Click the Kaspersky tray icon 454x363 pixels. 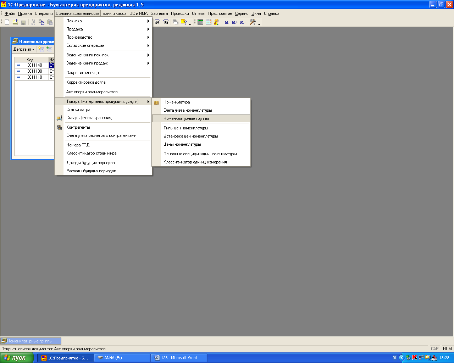point(415,358)
